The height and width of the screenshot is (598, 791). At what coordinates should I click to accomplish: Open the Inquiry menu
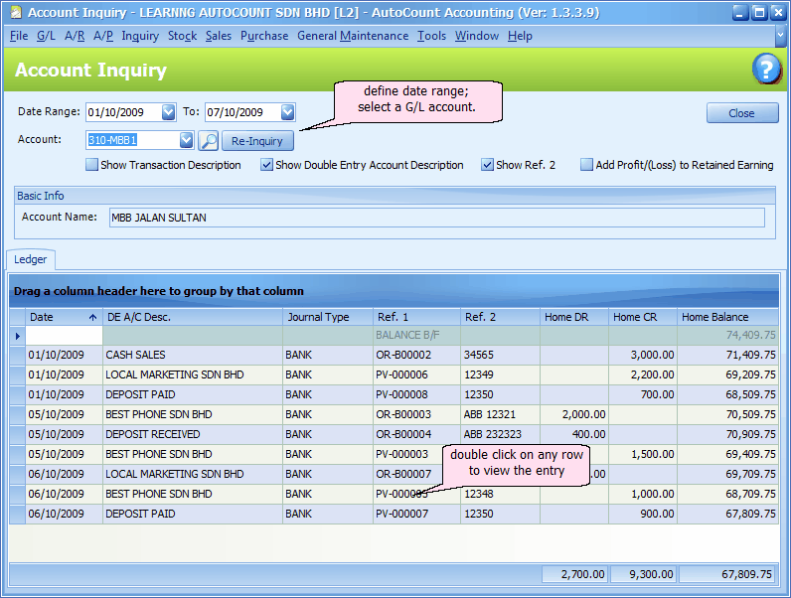[x=140, y=36]
